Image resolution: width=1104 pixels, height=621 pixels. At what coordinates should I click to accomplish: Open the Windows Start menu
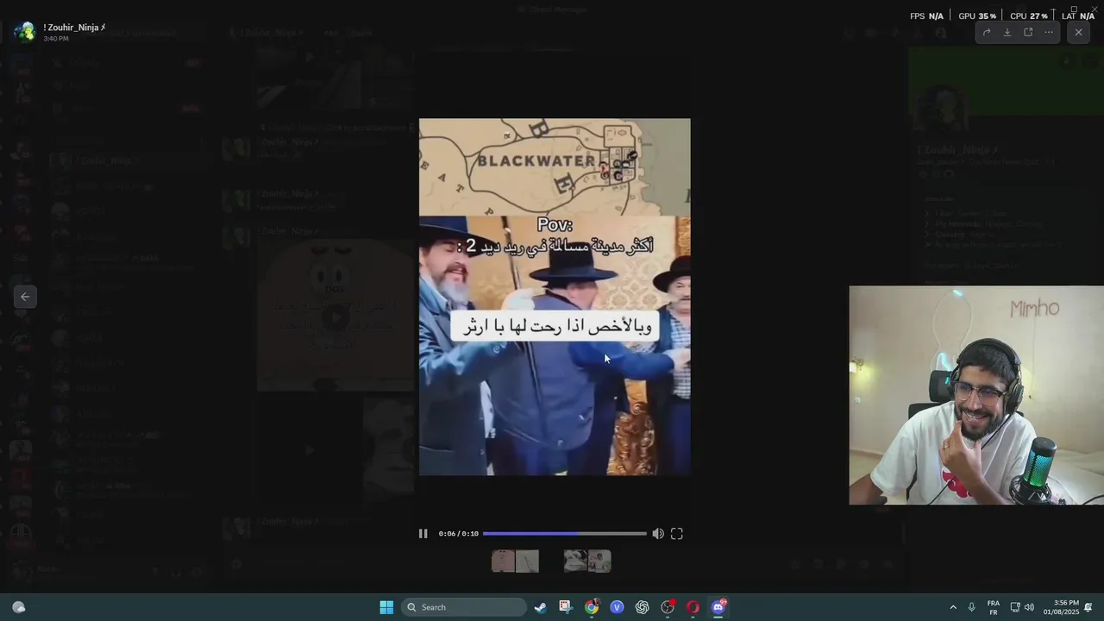tap(386, 607)
